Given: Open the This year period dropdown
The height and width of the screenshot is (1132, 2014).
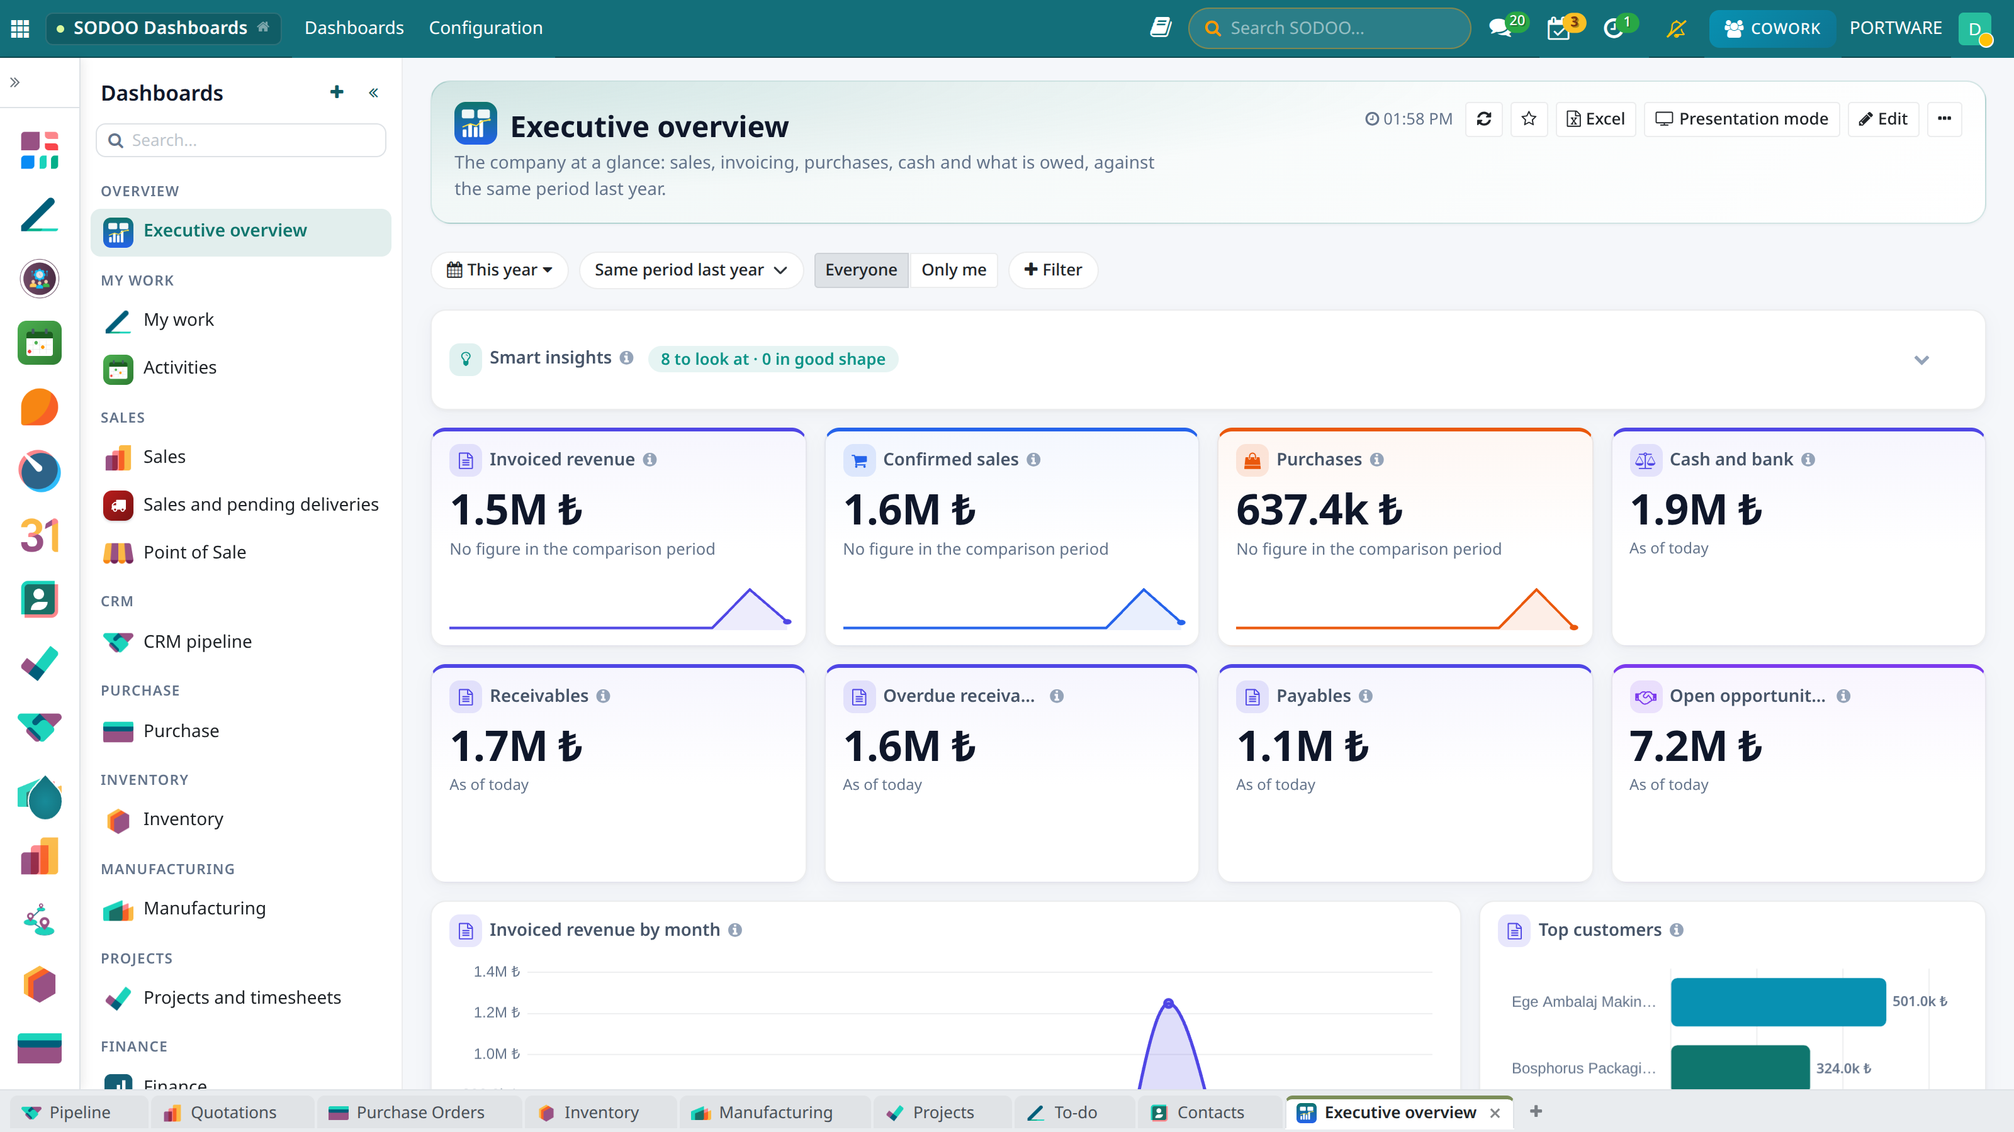Looking at the screenshot, I should point(500,270).
